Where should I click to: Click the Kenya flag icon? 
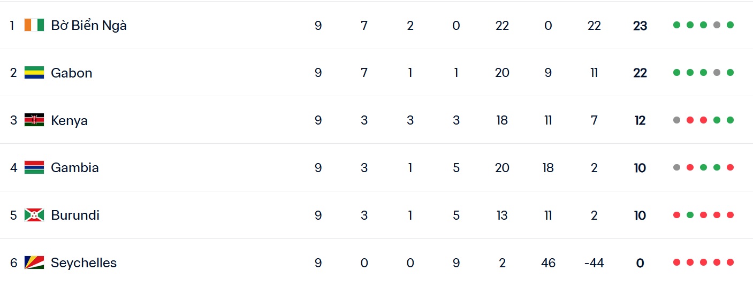click(34, 120)
